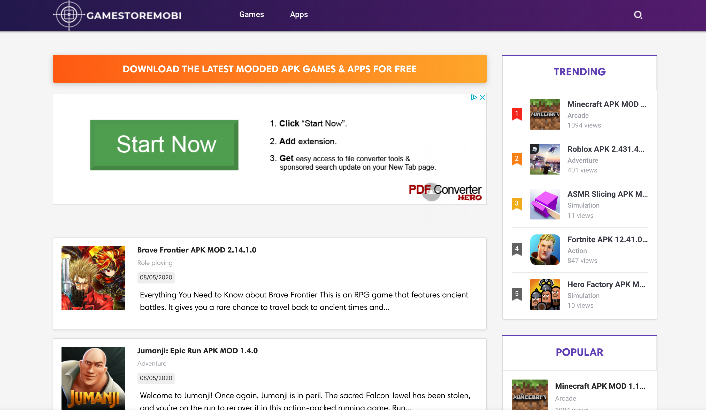706x410 pixels.
Task: Click the 847 views text
Action: pyautogui.click(x=582, y=260)
